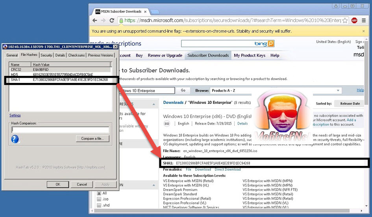Switch to General tab in properties
Image resolution: width=372 pixels, height=217 pixels.
12,55
